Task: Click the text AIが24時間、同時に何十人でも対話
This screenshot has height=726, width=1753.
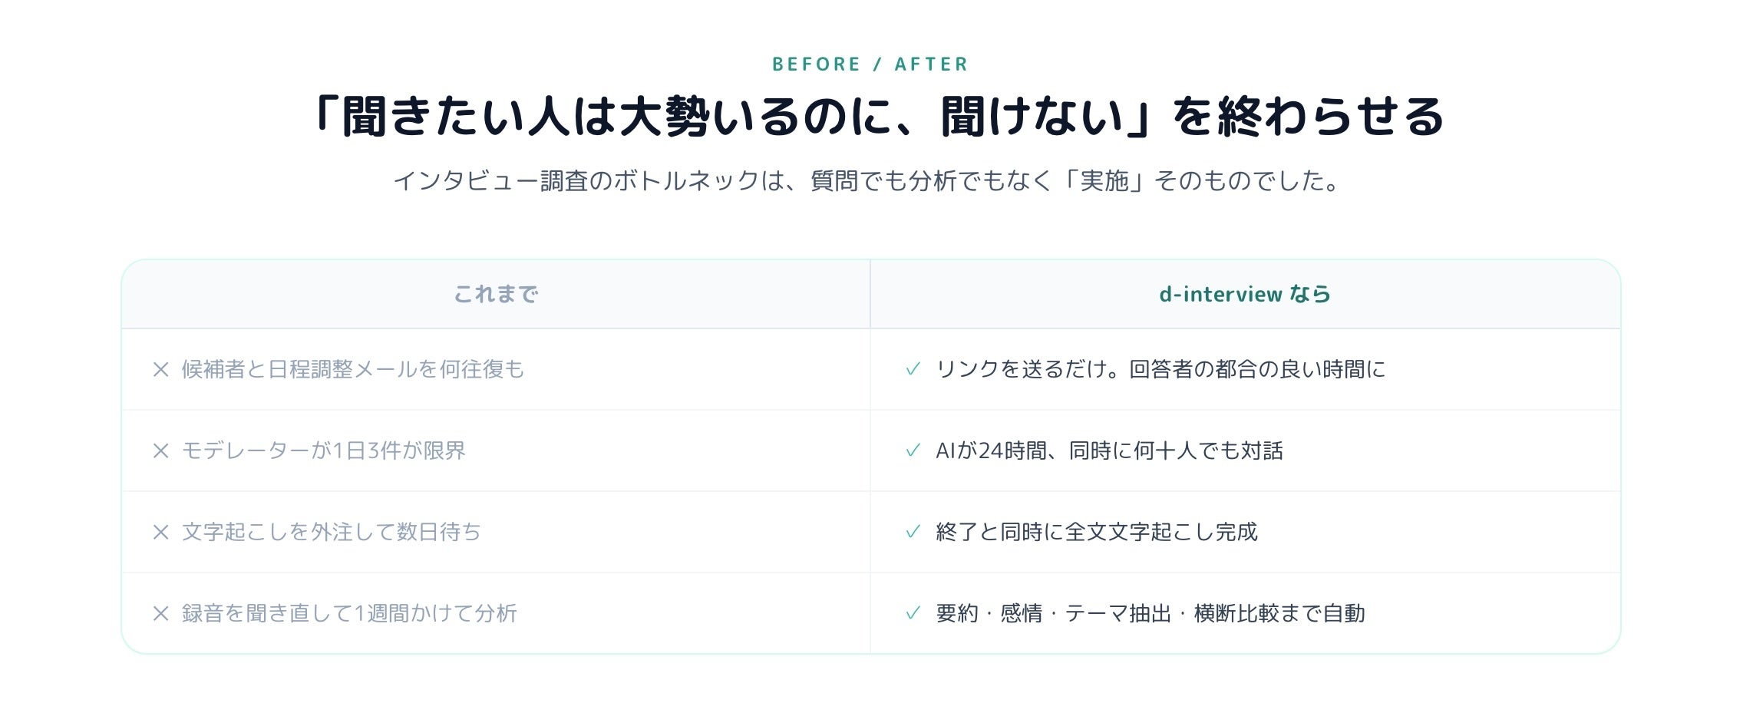Action: pyautogui.click(x=1109, y=451)
